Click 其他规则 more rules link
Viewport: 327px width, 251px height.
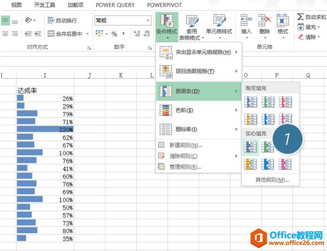272,180
